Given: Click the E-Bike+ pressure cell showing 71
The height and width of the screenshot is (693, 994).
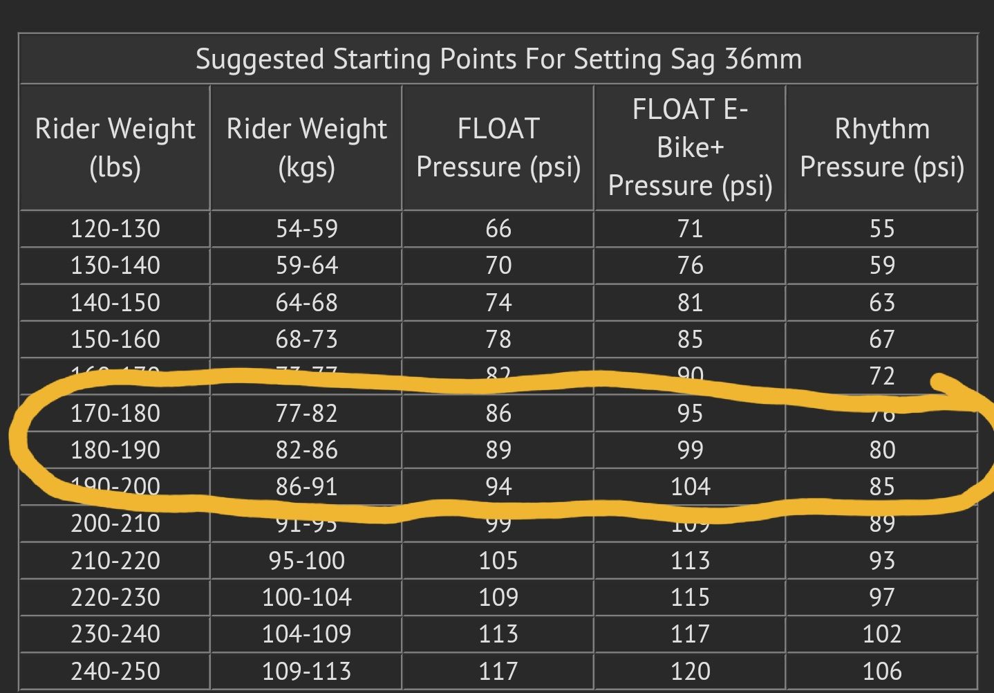Looking at the screenshot, I should (690, 229).
